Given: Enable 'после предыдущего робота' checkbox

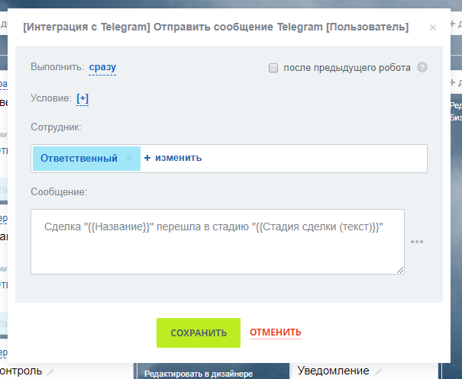Looking at the screenshot, I should click(x=273, y=68).
